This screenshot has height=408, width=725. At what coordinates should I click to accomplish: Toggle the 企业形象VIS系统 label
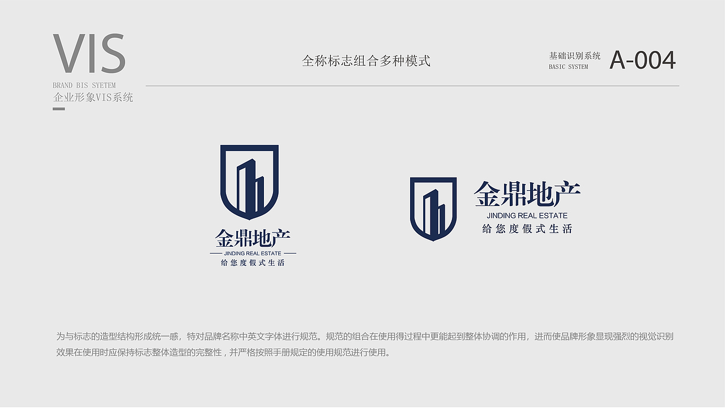(x=92, y=97)
